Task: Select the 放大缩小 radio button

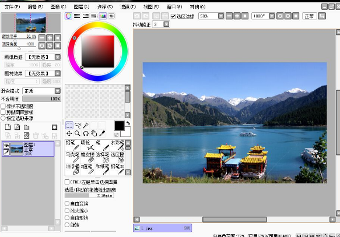Action: (67, 211)
